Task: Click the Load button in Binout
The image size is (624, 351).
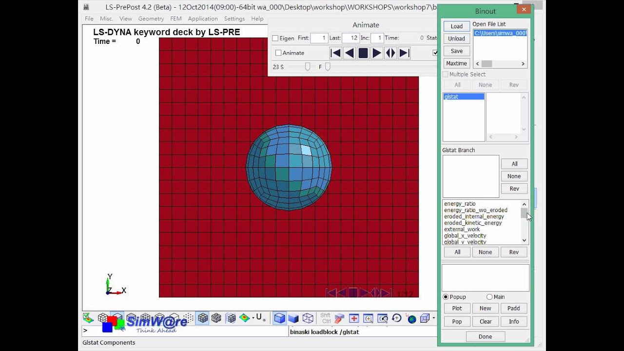Action: coord(457,26)
